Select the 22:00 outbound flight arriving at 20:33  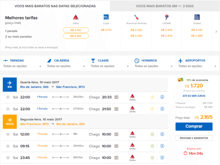8,97
